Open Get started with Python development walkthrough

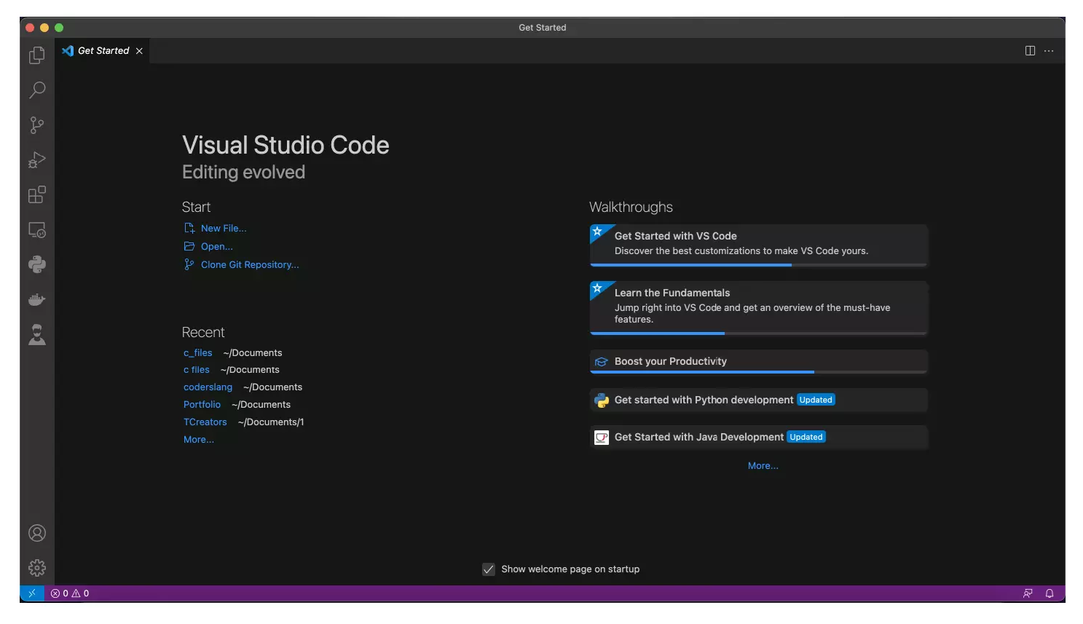758,400
